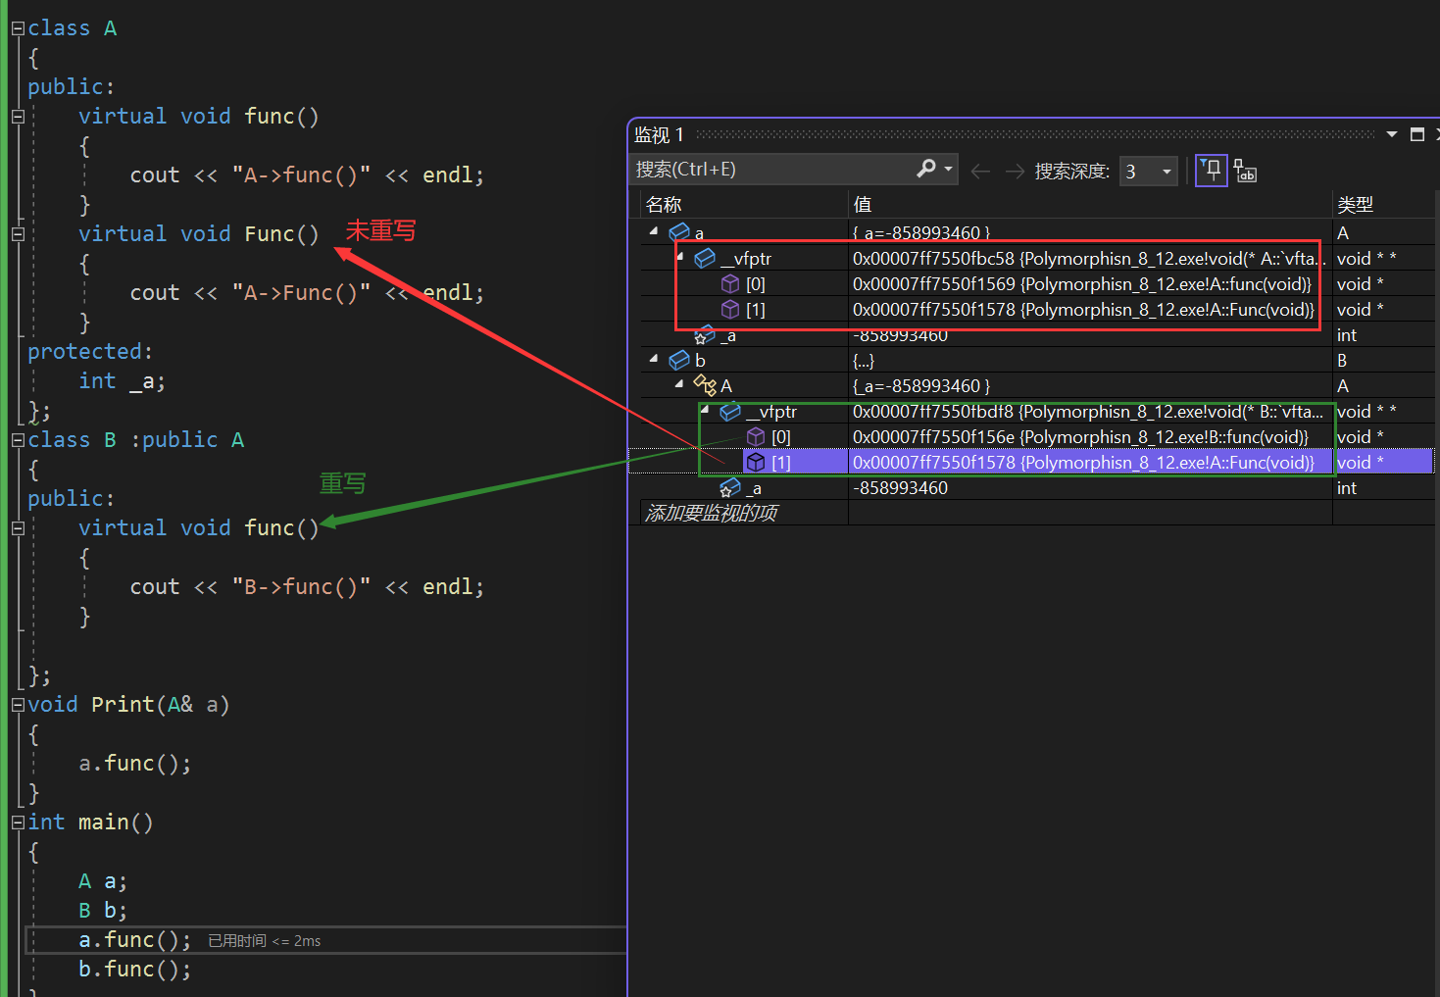Screen dimensions: 1440x997
Task: Click b's _a value -858993460
Action: [x=900, y=487]
